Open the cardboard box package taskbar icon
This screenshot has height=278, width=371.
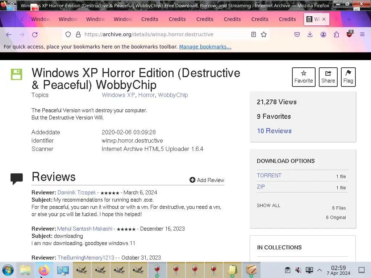251,270
